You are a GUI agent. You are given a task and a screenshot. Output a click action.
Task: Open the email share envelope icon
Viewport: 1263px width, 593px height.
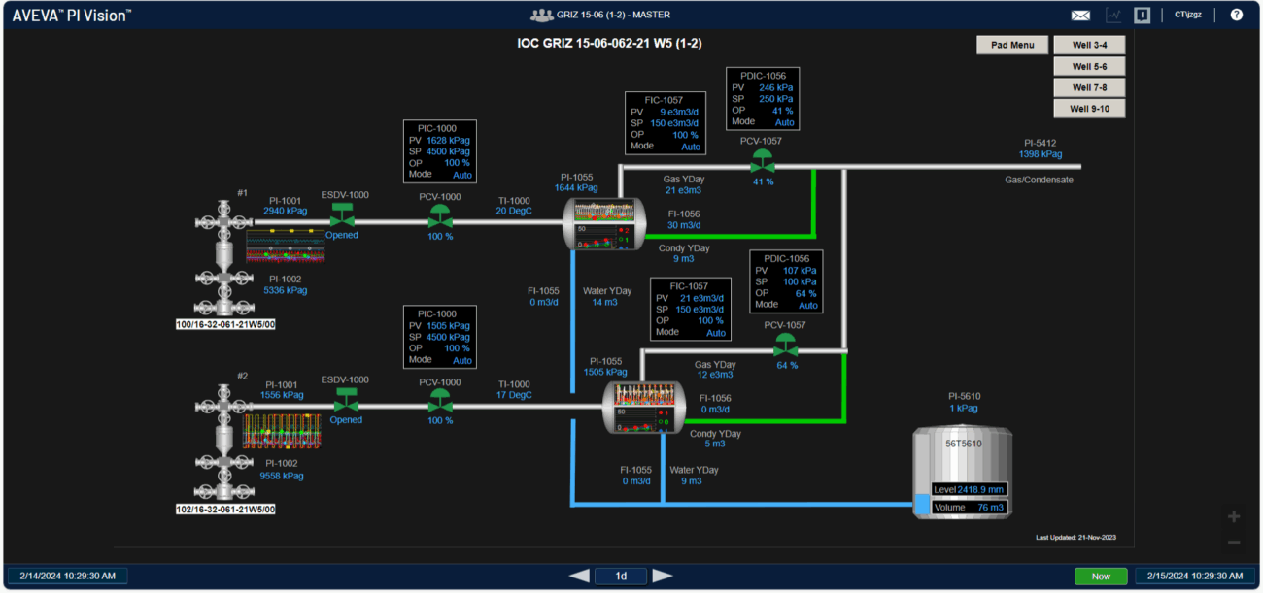coord(1080,16)
